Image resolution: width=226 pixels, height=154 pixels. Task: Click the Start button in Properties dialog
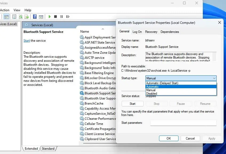point(132,104)
